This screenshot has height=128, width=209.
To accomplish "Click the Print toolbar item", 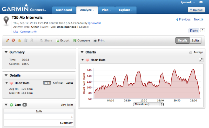I will [99, 40].
